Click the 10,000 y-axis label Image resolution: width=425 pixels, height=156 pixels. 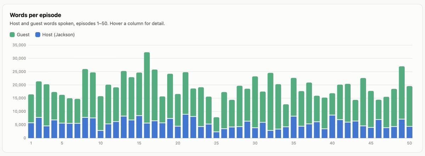click(x=19, y=111)
